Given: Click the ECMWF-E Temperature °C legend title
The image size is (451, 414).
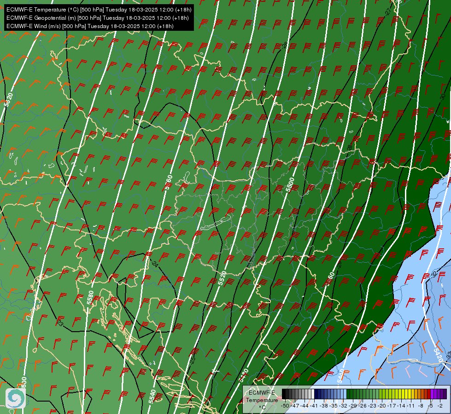Looking at the screenshot, I should click(262, 400).
